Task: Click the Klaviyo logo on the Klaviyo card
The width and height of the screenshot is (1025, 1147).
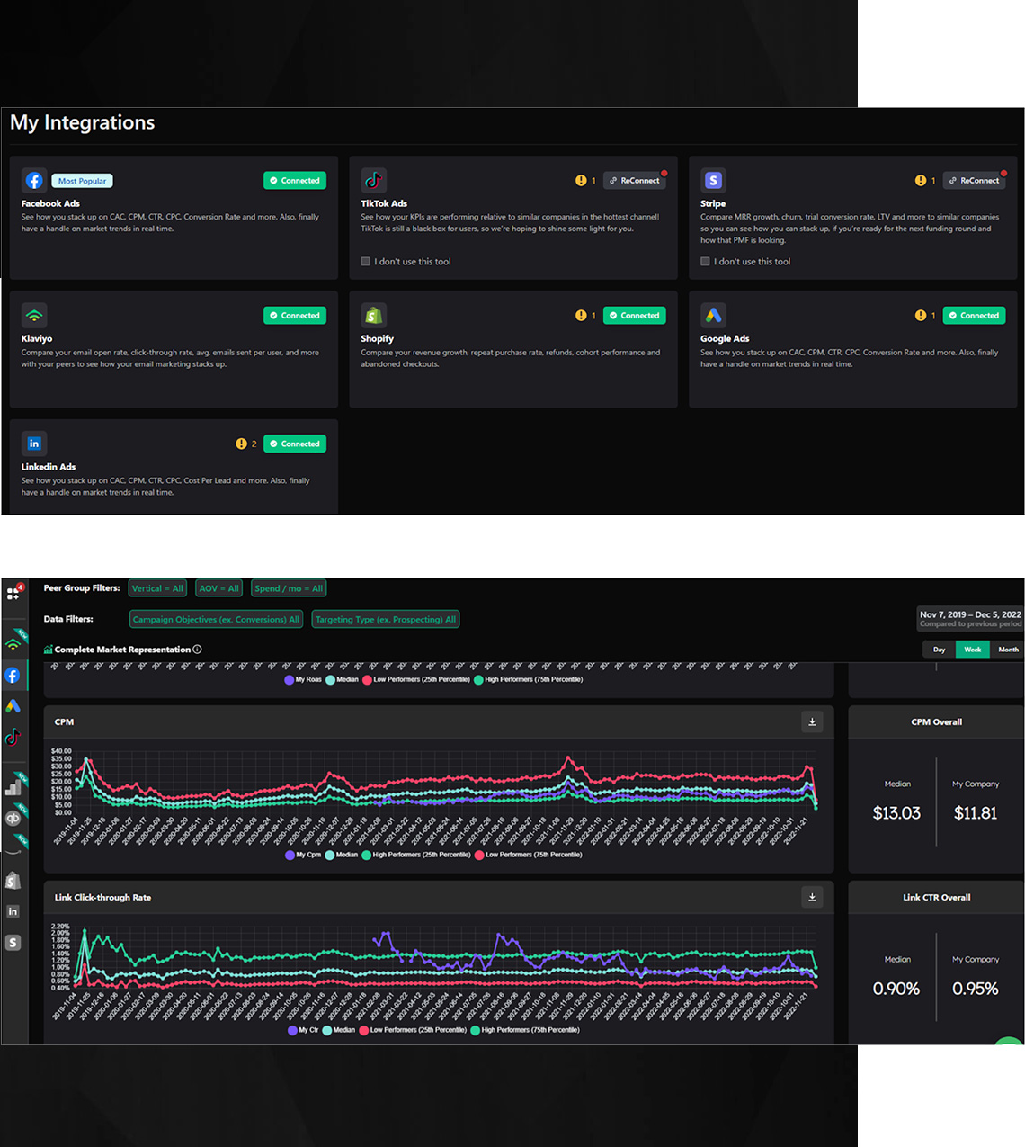Action: [34, 315]
